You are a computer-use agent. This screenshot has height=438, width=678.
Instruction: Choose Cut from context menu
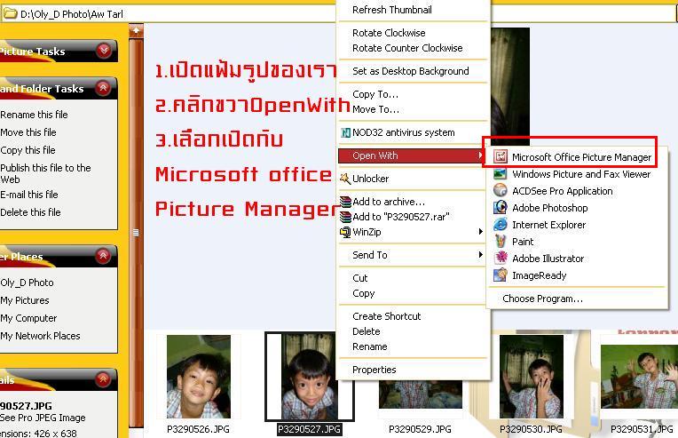point(413,278)
